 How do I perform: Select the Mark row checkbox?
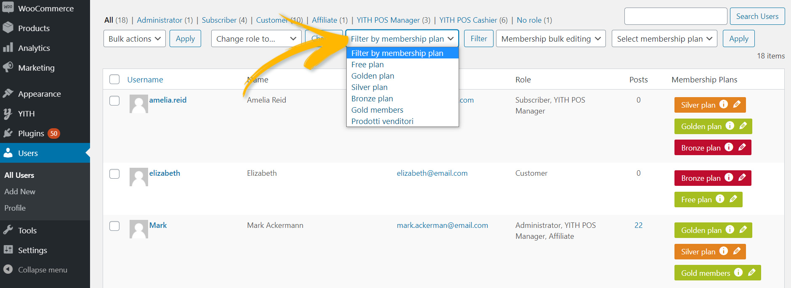114,226
